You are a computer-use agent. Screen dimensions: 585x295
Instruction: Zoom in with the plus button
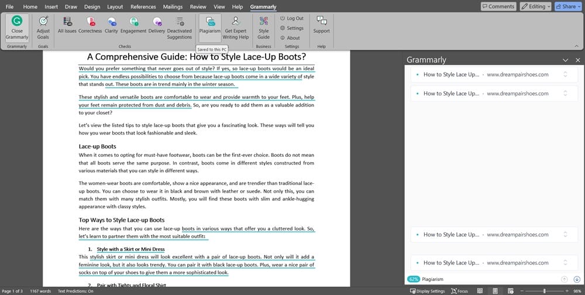point(567,291)
